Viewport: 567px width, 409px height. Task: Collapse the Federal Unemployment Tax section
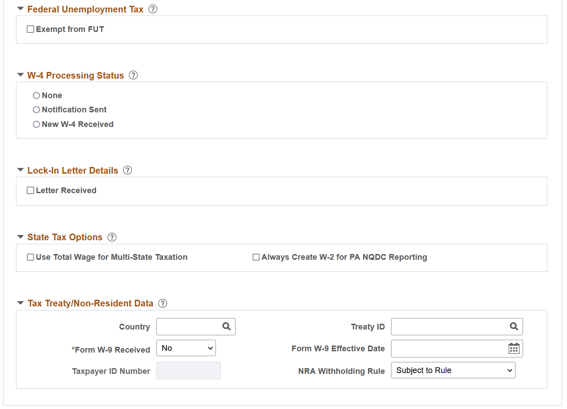[20, 8]
